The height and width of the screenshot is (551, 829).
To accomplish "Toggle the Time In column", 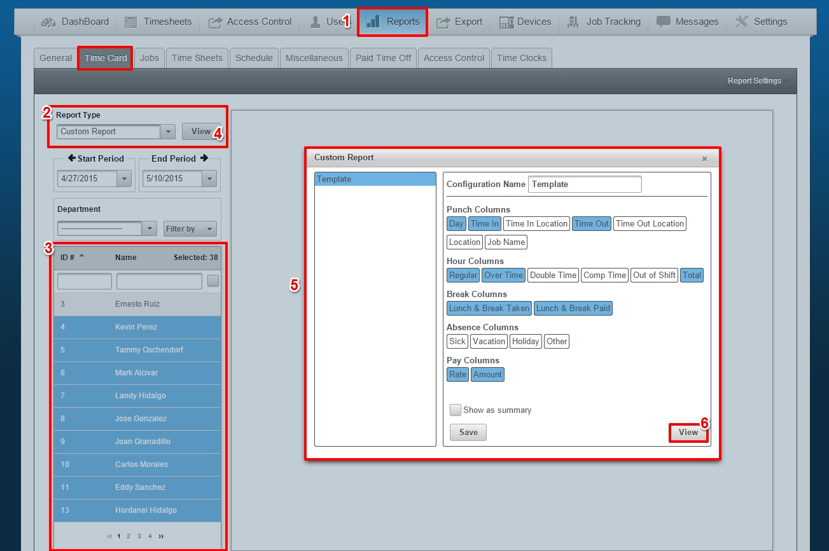I will click(x=485, y=223).
